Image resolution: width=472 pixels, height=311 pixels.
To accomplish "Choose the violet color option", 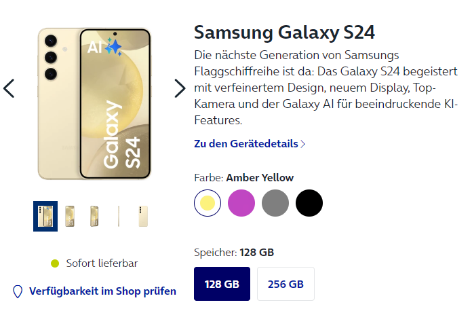I will coord(241,203).
